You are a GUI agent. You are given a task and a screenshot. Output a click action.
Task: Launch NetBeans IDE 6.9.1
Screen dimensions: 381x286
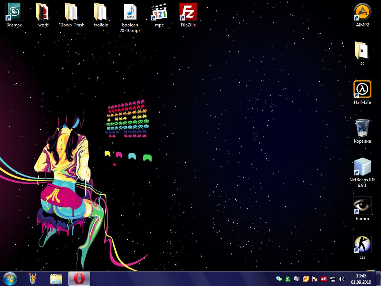(362, 167)
